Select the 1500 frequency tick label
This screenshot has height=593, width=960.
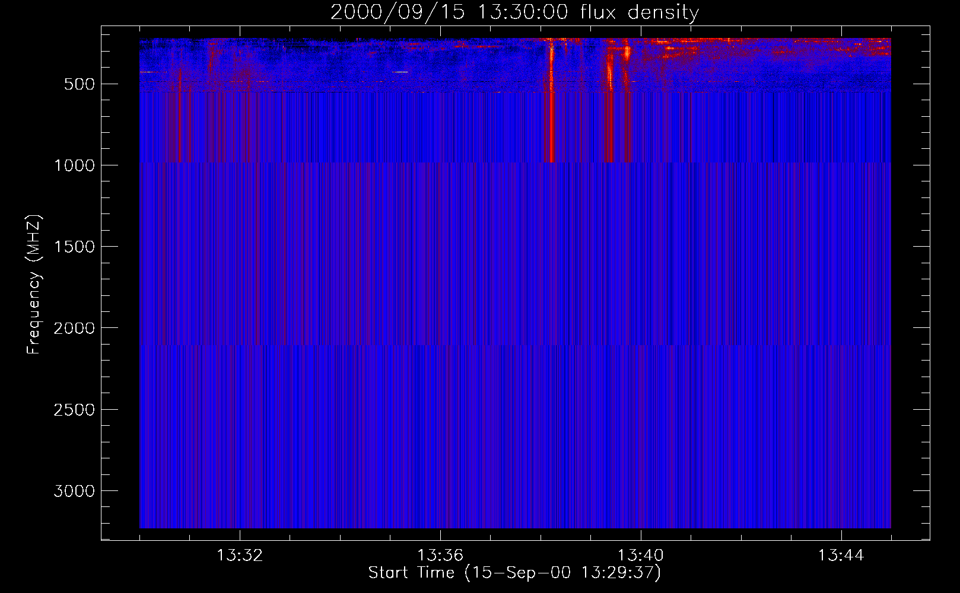pyautogui.click(x=74, y=247)
